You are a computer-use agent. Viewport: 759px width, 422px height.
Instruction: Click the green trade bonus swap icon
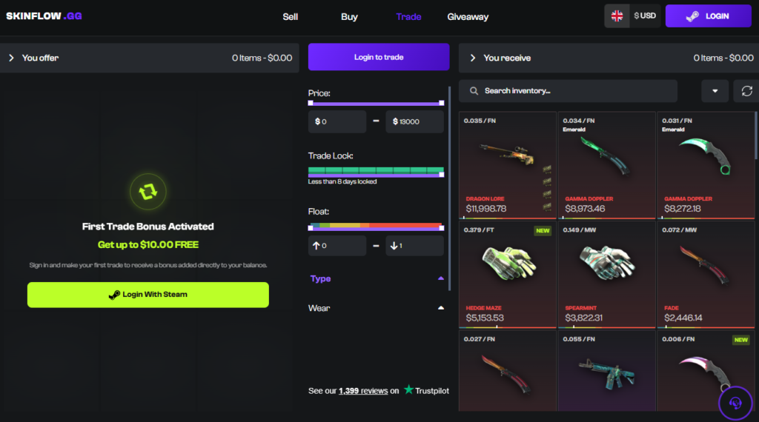(x=148, y=192)
